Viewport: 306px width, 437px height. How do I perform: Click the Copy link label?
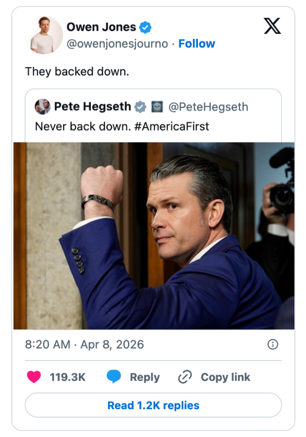225,377
